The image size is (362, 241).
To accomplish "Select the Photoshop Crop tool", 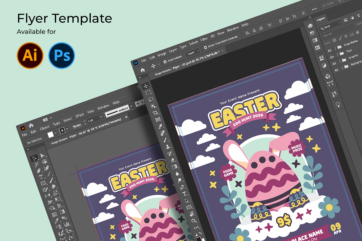I will point(155,113).
